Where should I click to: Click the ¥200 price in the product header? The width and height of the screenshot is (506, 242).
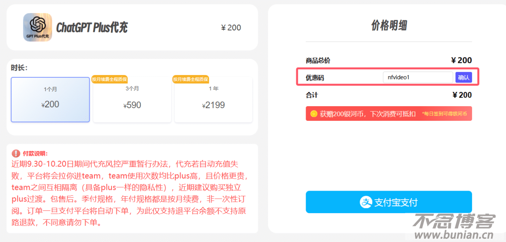point(231,27)
